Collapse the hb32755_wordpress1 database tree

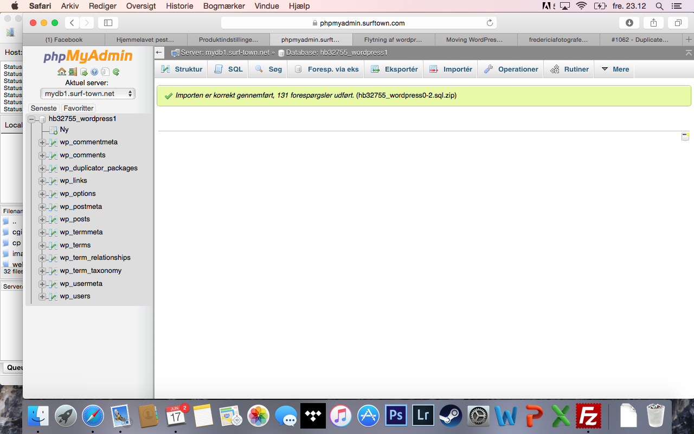(x=31, y=119)
